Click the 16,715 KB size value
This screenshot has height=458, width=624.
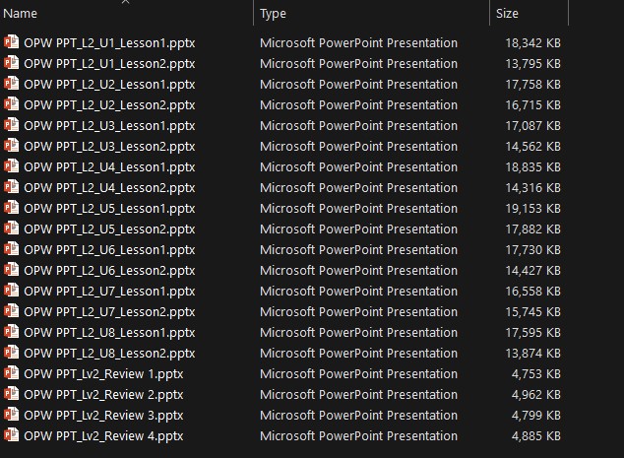point(532,105)
